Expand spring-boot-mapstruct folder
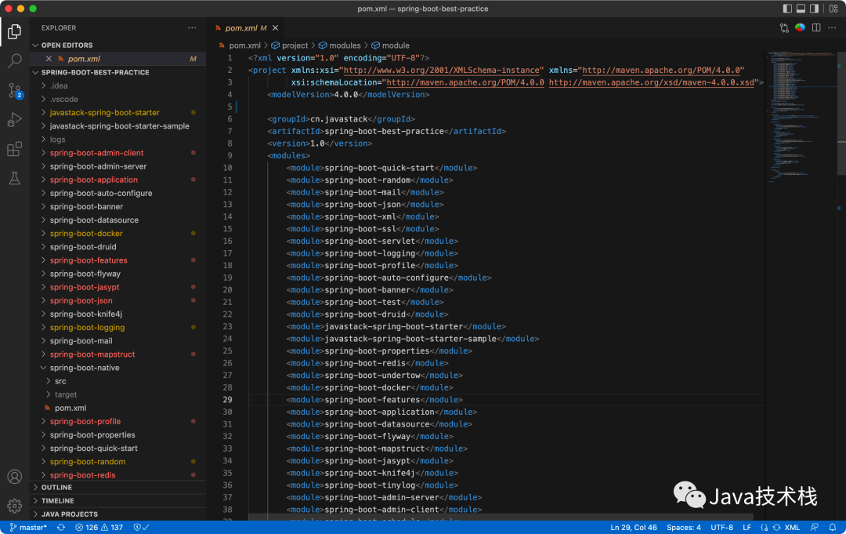 pos(118,354)
